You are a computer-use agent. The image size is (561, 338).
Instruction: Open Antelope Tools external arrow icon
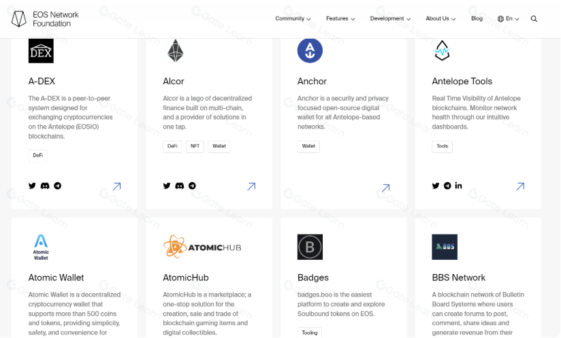pos(520,186)
